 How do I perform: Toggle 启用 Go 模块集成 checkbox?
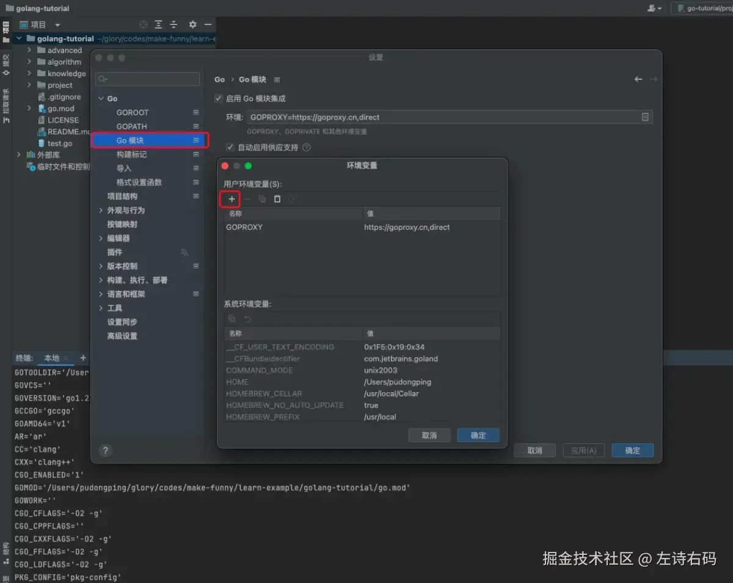219,98
